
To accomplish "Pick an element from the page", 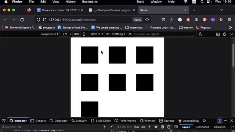I will (4, 121).
